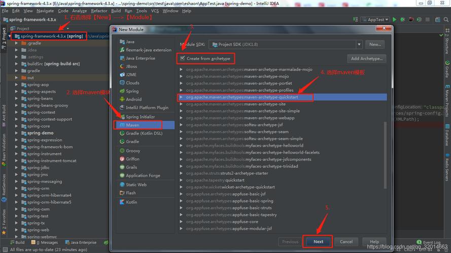The width and height of the screenshot is (451, 253).
Task: Select the Griffon module type
Action: click(129, 159)
